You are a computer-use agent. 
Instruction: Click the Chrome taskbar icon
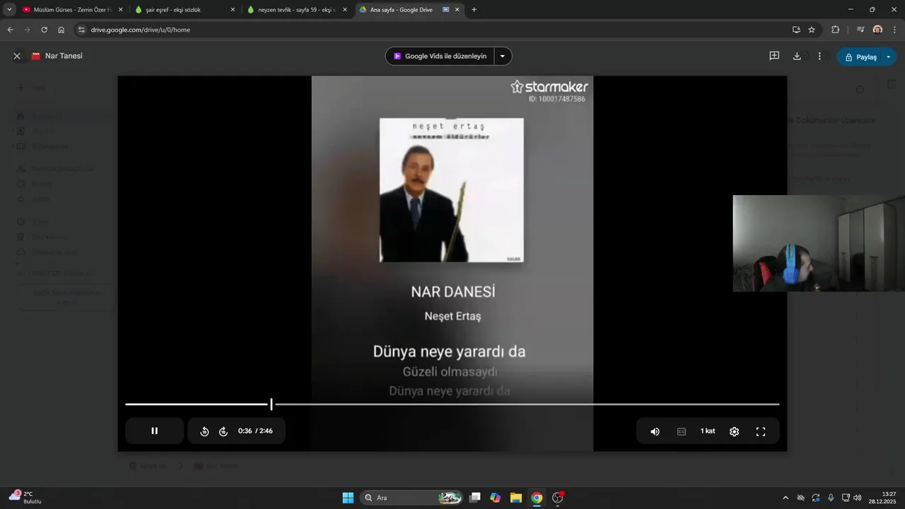(537, 498)
